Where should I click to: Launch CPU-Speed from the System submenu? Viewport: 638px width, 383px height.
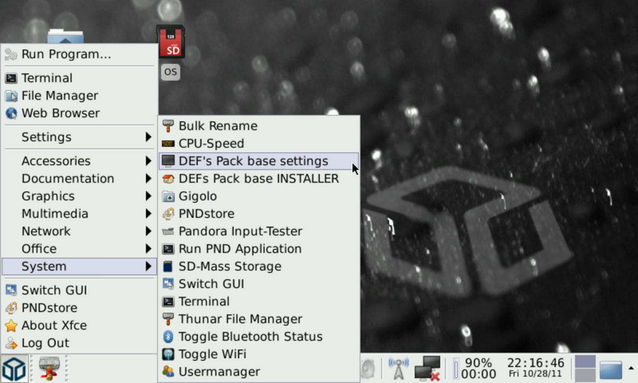click(x=211, y=144)
